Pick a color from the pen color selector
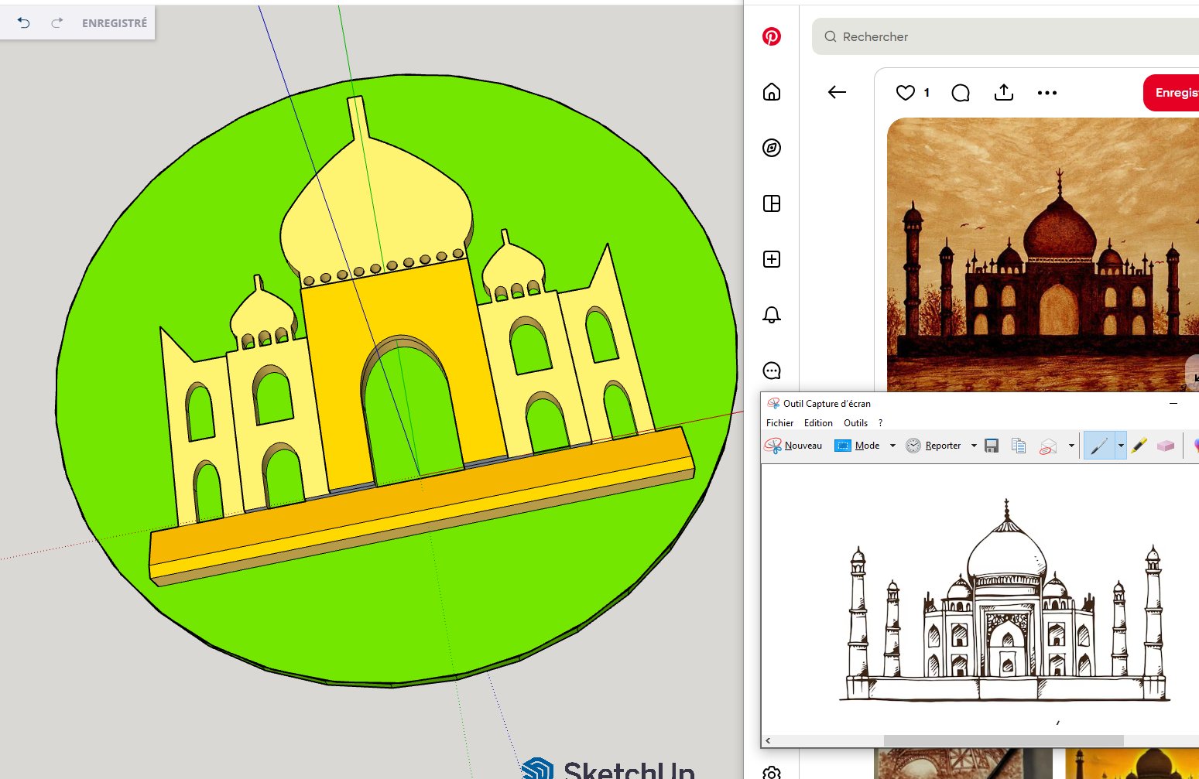Viewport: 1199px width, 779px height. pyautogui.click(x=1195, y=446)
